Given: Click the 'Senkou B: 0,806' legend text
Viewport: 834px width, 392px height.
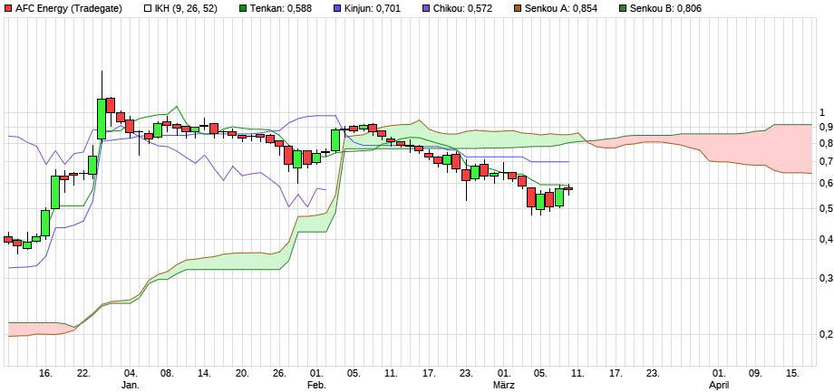Looking at the screenshot, I should pyautogui.click(x=665, y=8).
